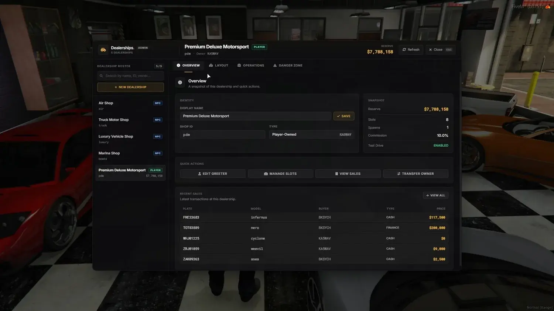Click the FINANCE type cell

pyautogui.click(x=393, y=228)
